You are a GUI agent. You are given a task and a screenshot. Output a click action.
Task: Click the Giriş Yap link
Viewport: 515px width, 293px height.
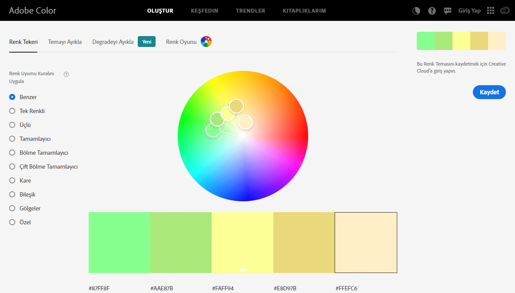pos(469,11)
